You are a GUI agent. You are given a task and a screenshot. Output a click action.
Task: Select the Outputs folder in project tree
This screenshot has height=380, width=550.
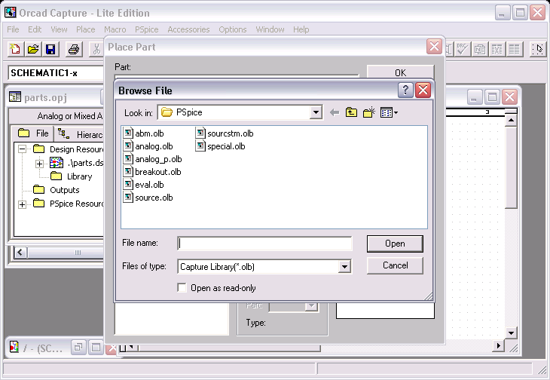56,190
